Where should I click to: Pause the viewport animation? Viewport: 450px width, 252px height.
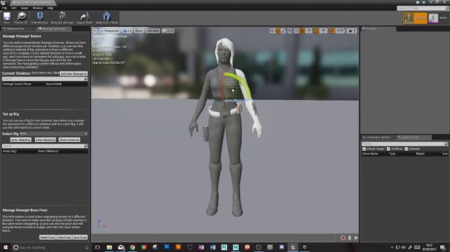click(350, 237)
